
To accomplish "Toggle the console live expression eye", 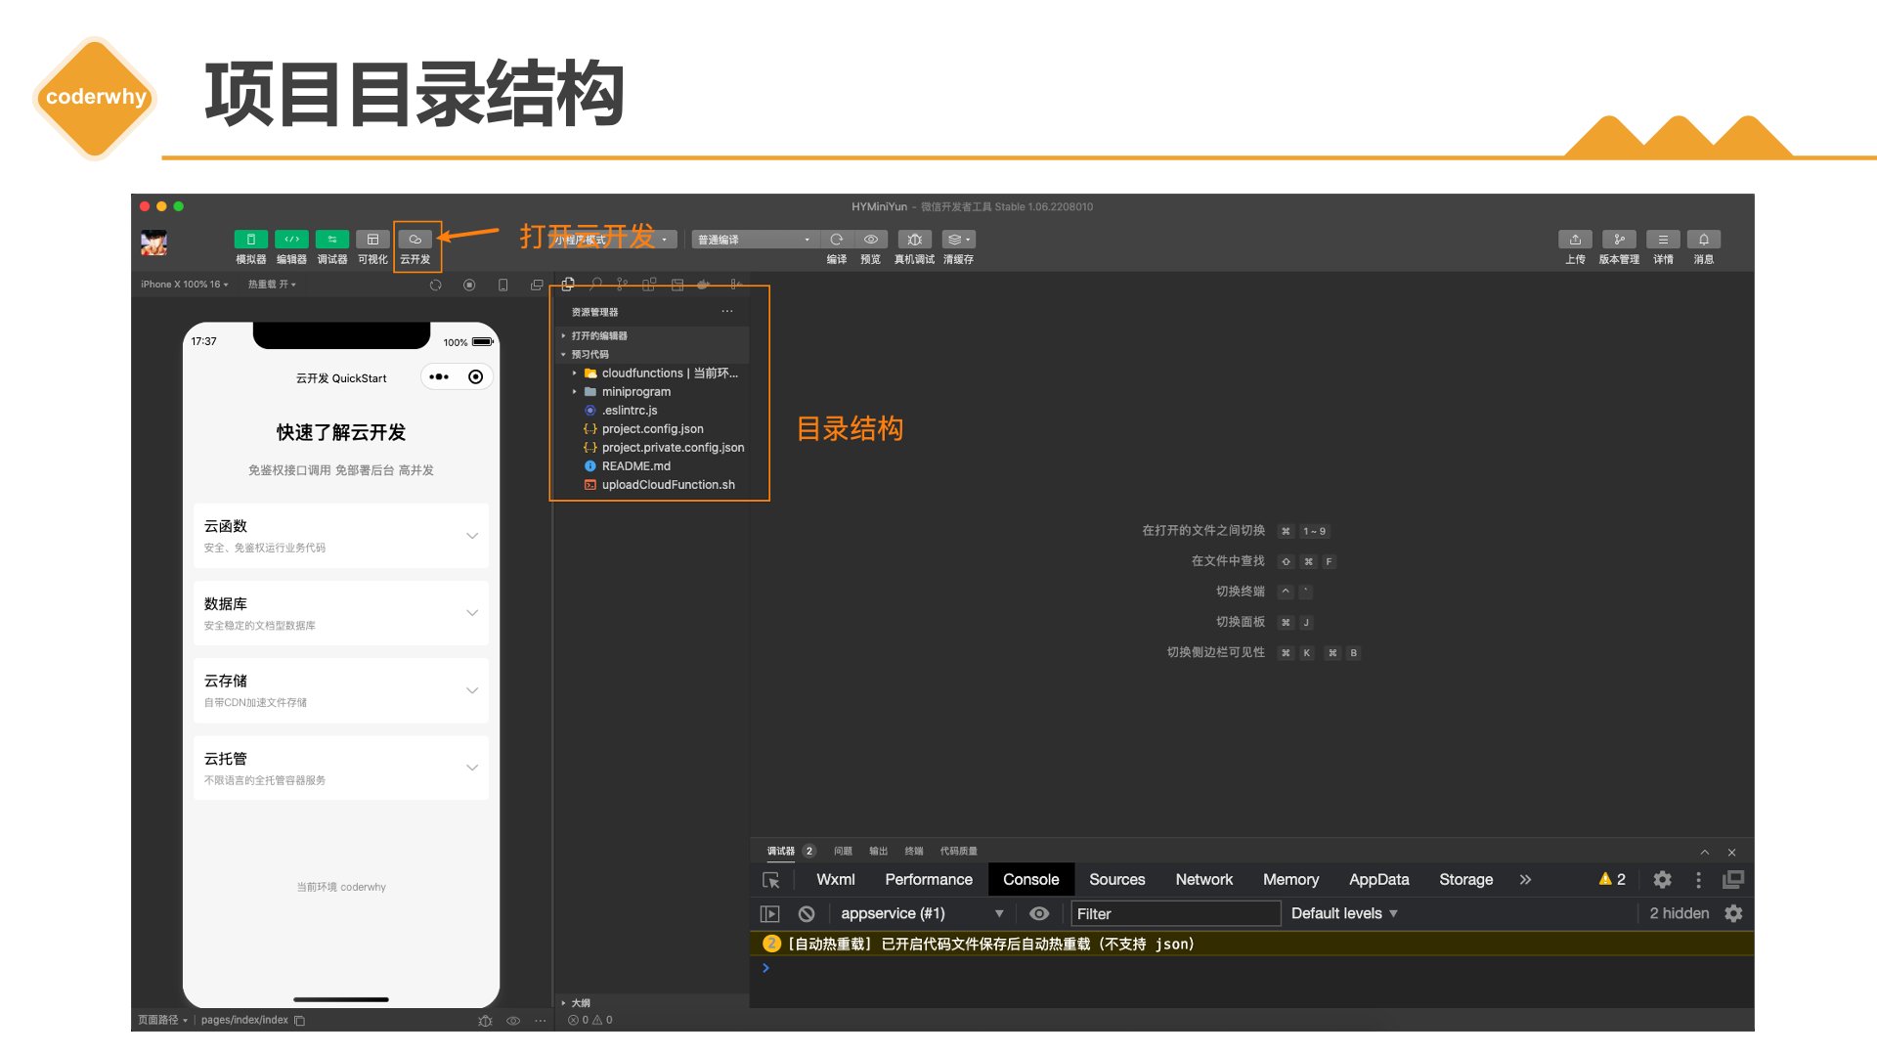I will (1039, 913).
